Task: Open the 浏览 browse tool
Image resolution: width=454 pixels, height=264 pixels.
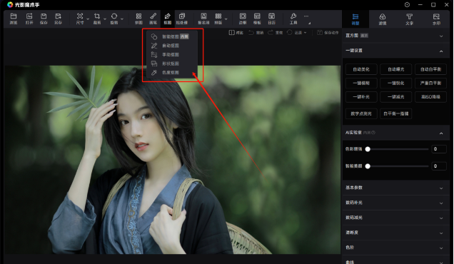Action: click(x=14, y=19)
